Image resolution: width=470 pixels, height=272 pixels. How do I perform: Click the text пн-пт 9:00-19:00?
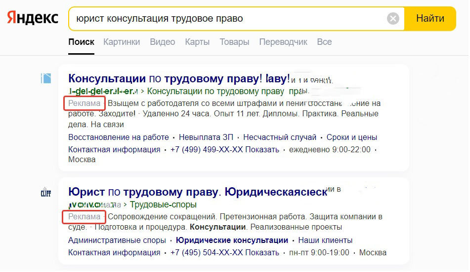(x=319, y=253)
